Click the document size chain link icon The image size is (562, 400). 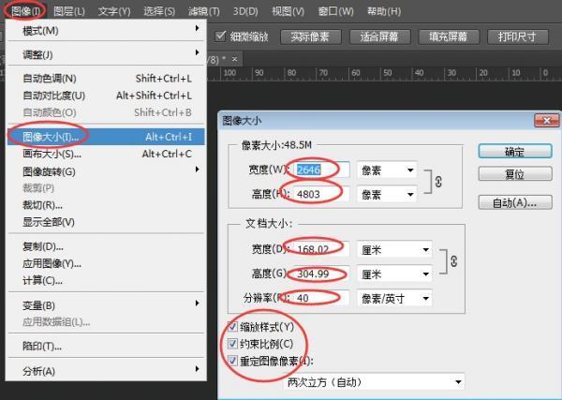coord(454,263)
